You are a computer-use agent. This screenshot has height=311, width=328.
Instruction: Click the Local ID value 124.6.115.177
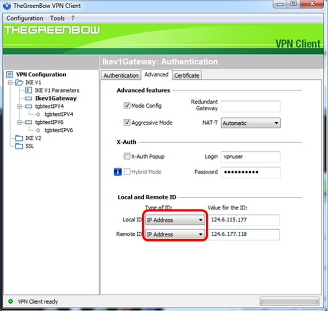coord(244,220)
